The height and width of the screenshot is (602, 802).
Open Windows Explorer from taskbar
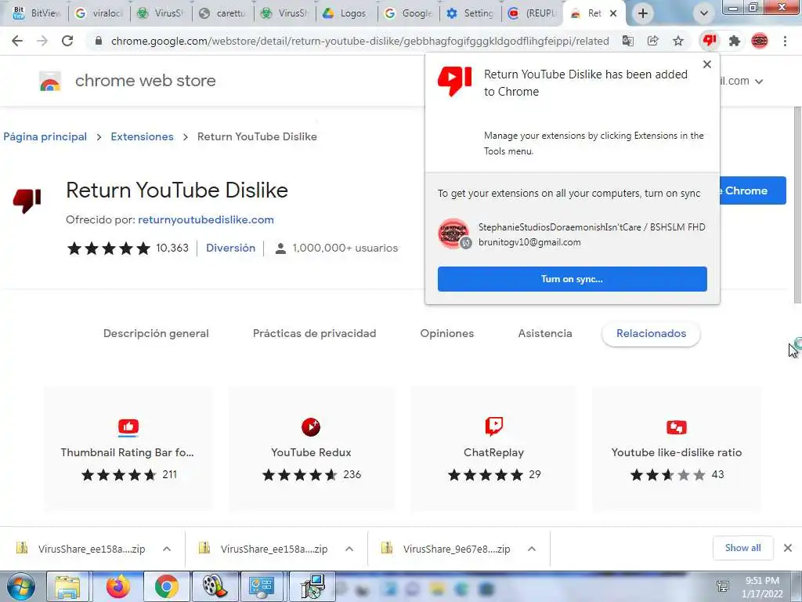[x=68, y=586]
